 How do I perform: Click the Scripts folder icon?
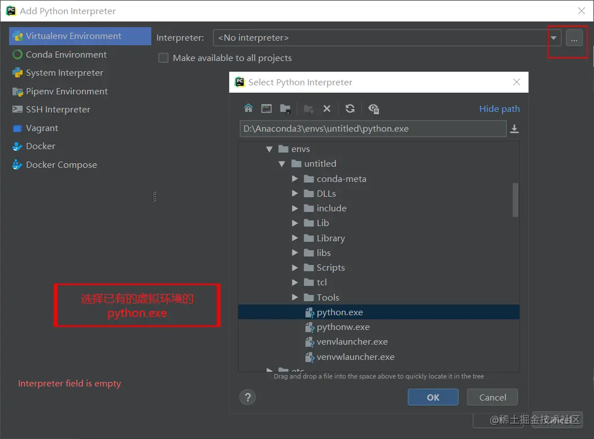point(309,268)
